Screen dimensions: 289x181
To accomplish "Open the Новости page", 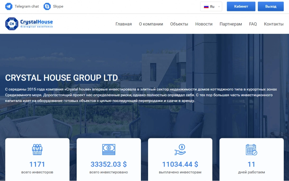I will 204,24.
